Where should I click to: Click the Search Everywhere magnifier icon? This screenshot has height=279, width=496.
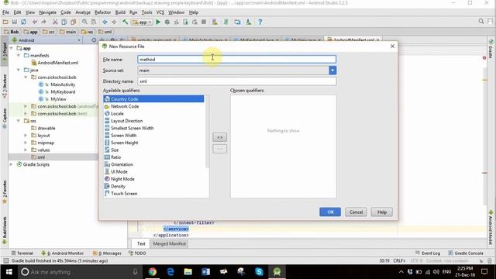click(x=481, y=21)
